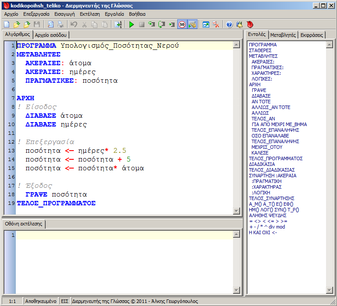The height and width of the screenshot is (306, 337).
Task: Select the Μεταβλητές tab
Action: pyautogui.click(x=283, y=35)
